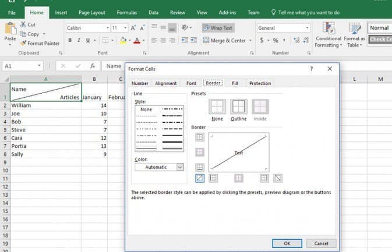Select the Normal cell style
Image resolution: width=392 pixels, height=252 pixels.
pos(380,28)
